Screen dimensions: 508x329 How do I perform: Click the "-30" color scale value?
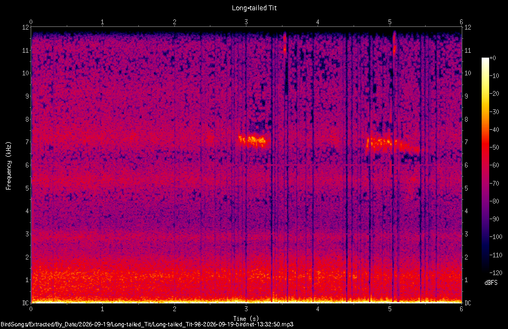coord(494,112)
